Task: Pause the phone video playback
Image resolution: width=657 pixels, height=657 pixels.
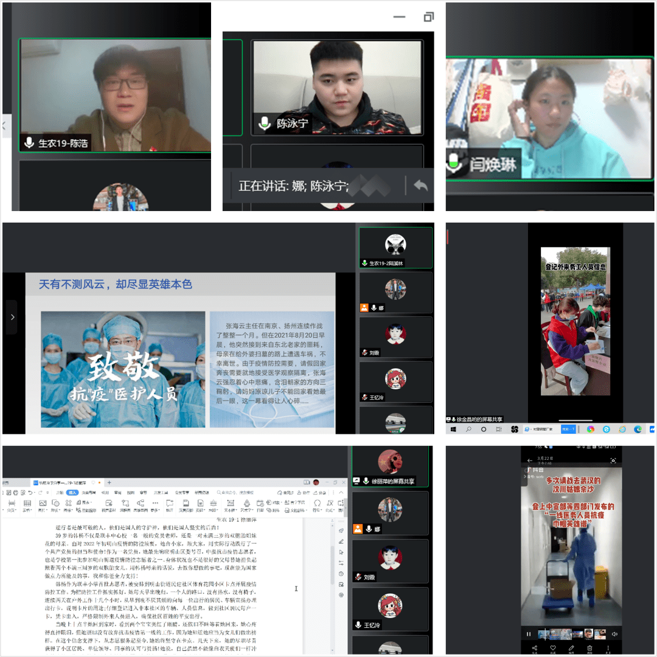Action: tap(529, 634)
